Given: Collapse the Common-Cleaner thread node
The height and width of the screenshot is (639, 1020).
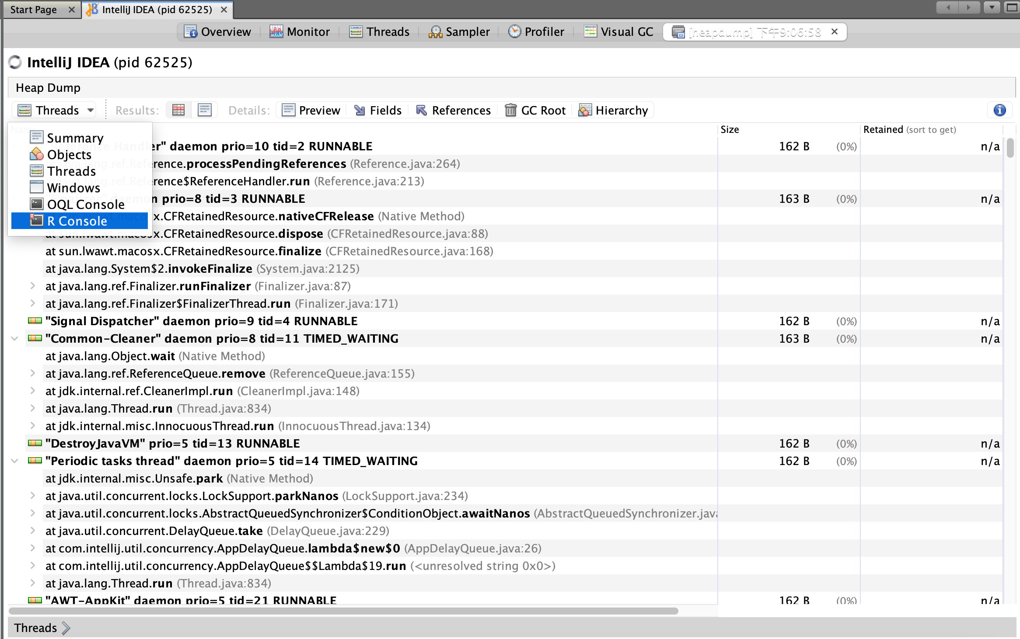Looking at the screenshot, I should pyautogui.click(x=15, y=339).
